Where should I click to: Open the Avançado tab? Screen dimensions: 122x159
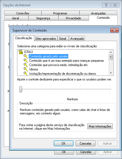coord(77,39)
